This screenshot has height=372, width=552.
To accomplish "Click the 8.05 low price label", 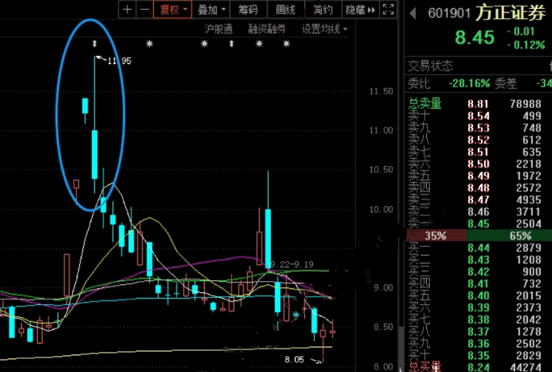I will coord(294,359).
